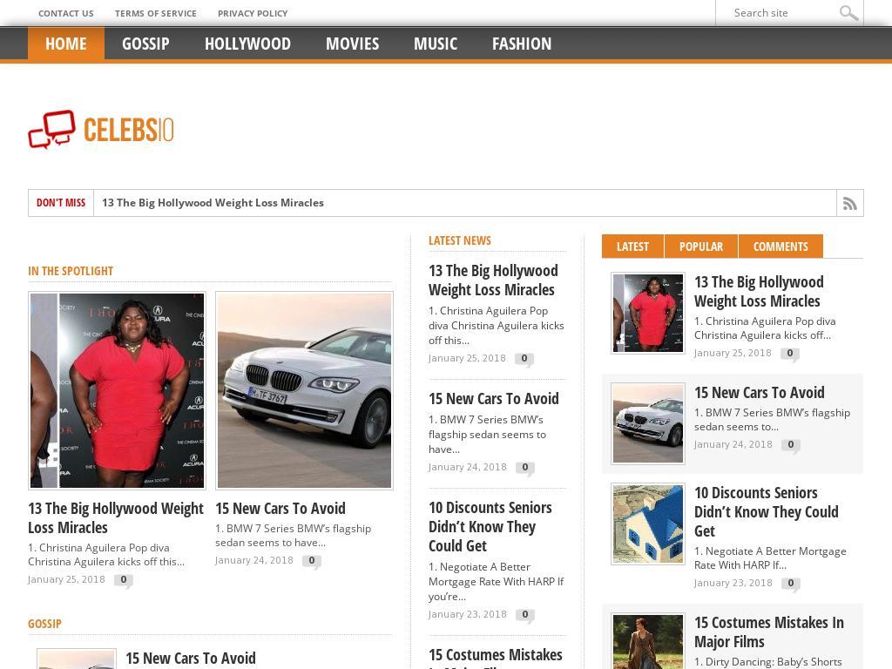This screenshot has width=892, height=669.
Task: Click date January 25, 2018 in Latest News
Action: click(x=467, y=358)
